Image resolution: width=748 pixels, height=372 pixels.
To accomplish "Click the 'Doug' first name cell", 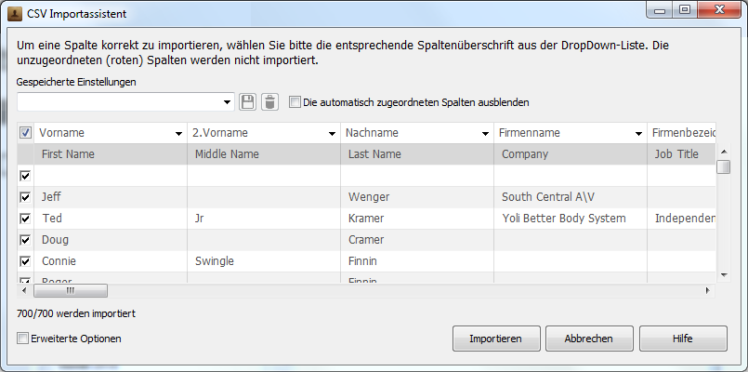I will [111, 240].
